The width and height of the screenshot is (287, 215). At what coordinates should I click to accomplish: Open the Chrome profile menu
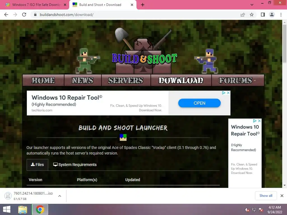coord(272,15)
